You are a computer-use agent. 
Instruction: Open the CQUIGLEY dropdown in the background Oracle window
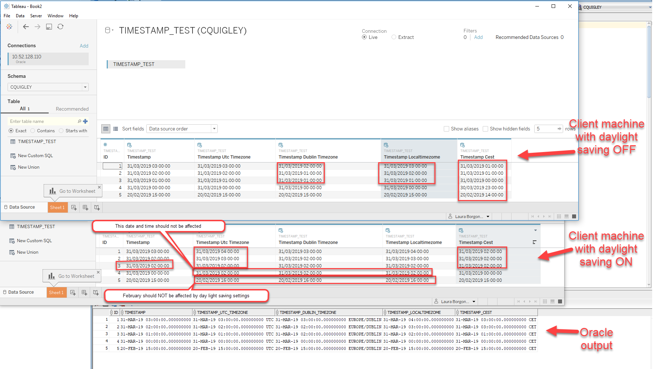coord(650,7)
